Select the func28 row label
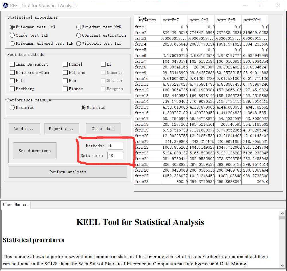Screen dimensions: 287x271 pyautogui.click(x=148, y=182)
